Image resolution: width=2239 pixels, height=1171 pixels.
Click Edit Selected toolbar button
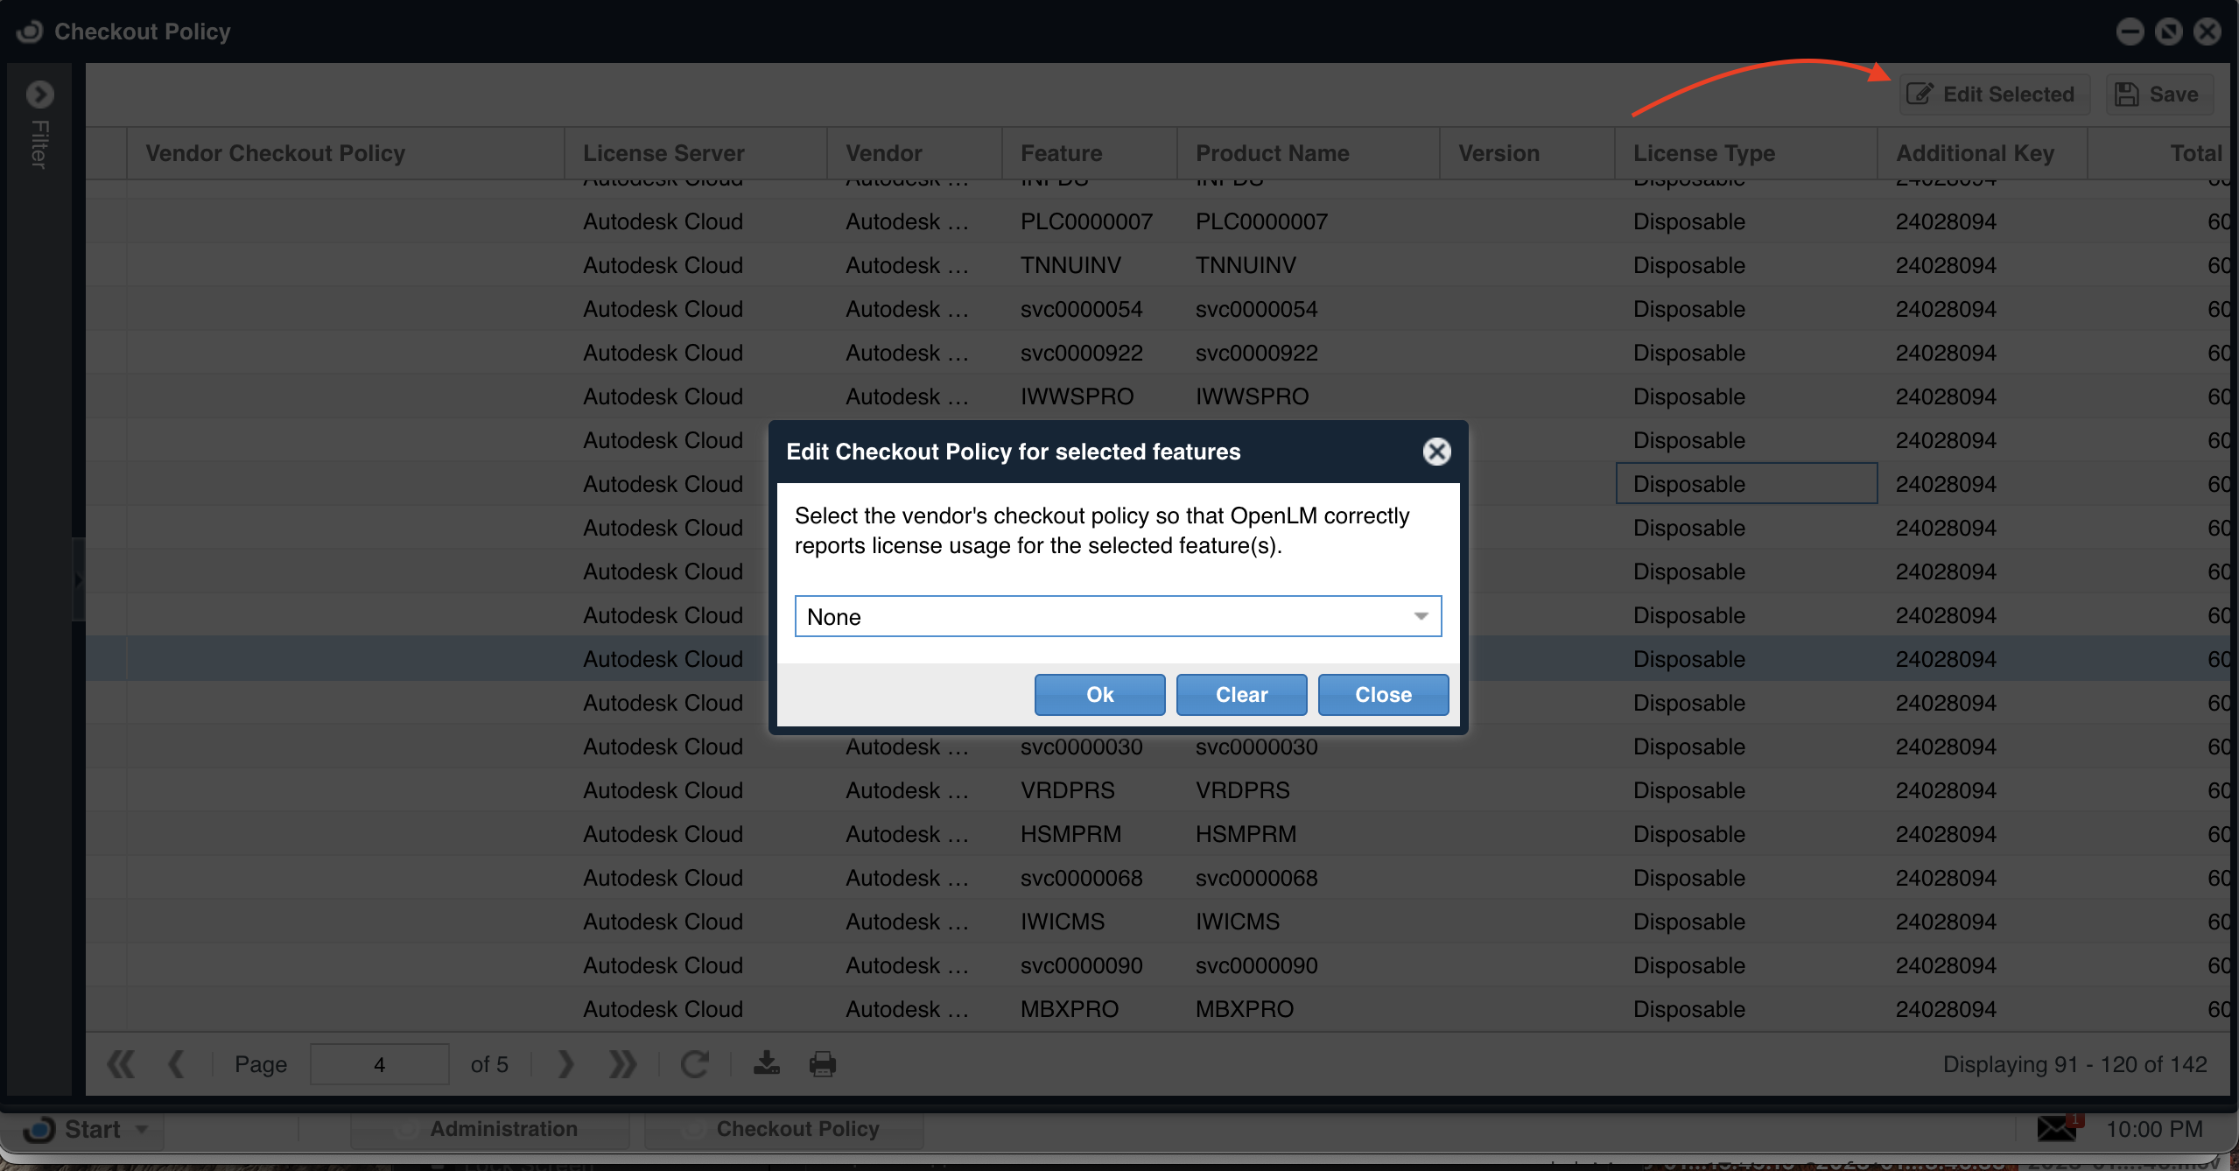[1992, 95]
